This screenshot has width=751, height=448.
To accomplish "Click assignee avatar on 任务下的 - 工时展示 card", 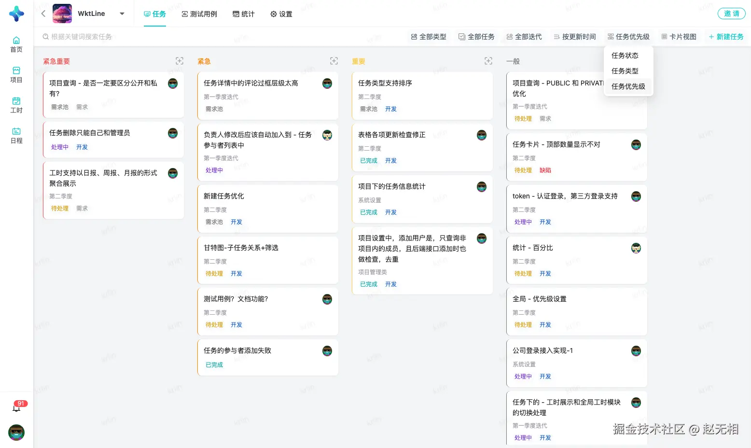I will click(636, 403).
